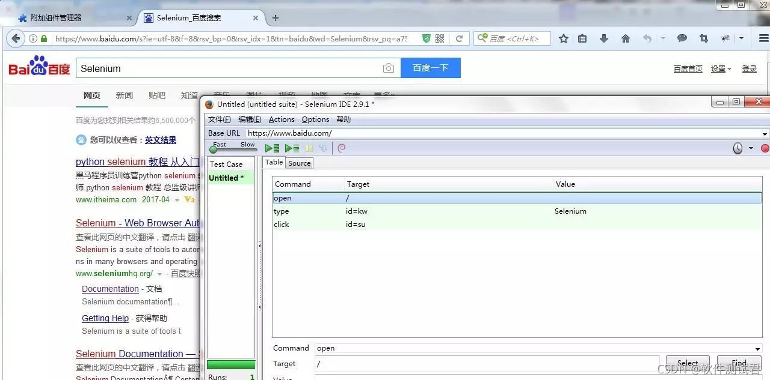This screenshot has width=770, height=380.
Task: Click the Firefox home icon
Action: click(626, 38)
